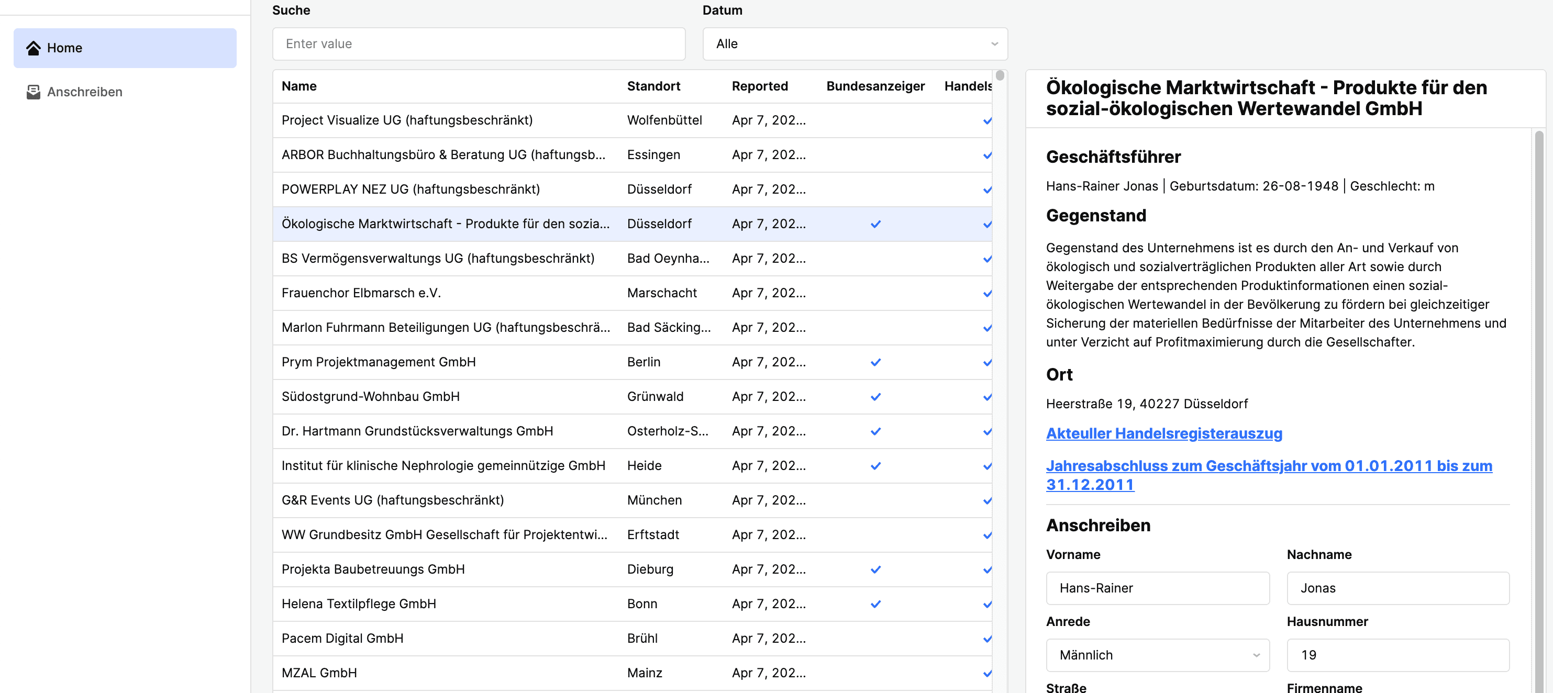This screenshot has width=1553, height=693.
Task: Select row Project Visualize UG (haftungsbeschränkt)
Action: [633, 120]
